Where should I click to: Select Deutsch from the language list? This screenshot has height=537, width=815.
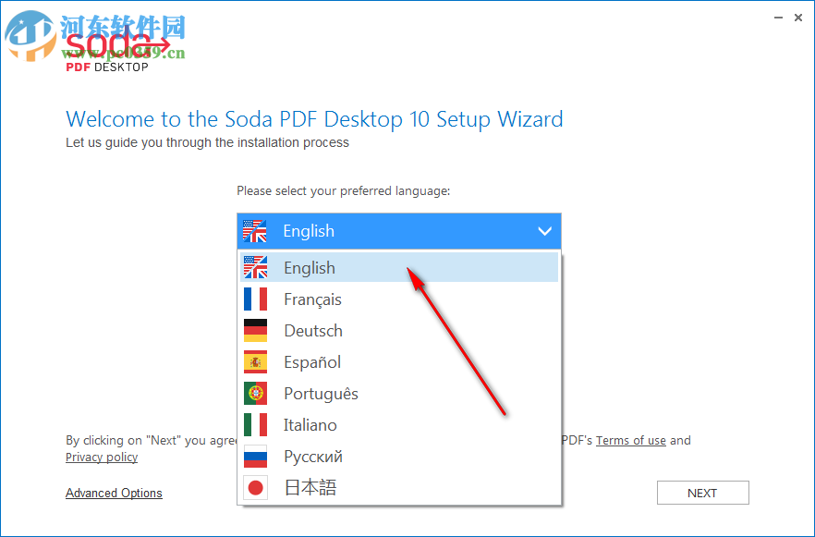[313, 331]
